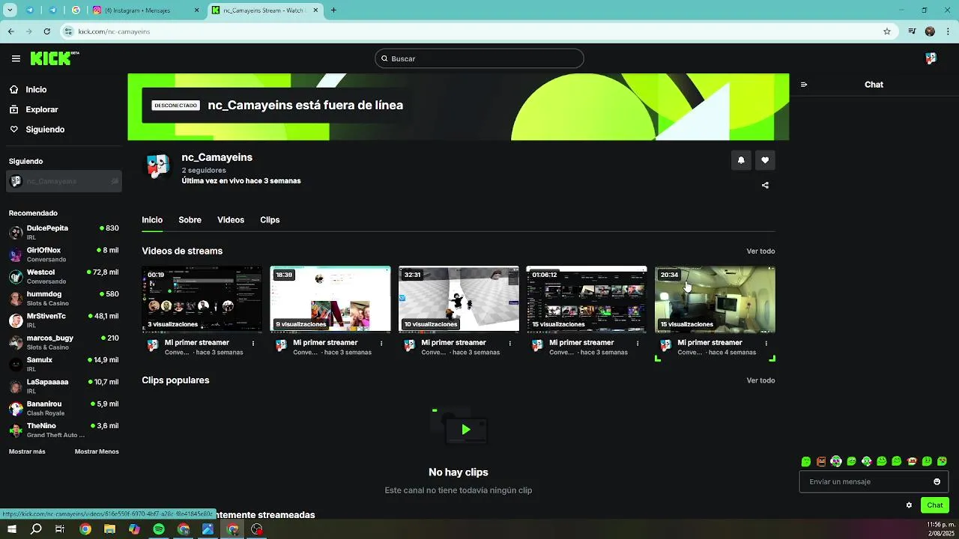Toggle the follow heart button

[765, 160]
